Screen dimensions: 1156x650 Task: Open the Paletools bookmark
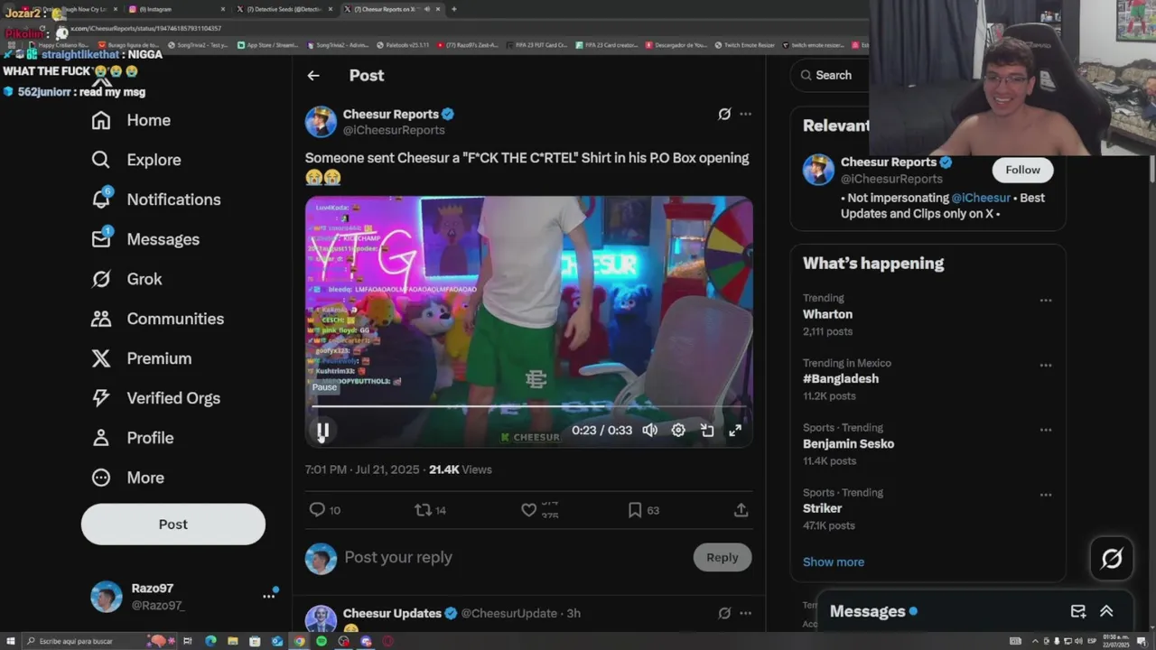coord(402,44)
